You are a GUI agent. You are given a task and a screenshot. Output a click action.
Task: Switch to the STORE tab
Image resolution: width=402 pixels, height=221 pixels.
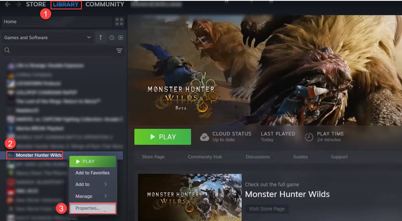point(35,4)
